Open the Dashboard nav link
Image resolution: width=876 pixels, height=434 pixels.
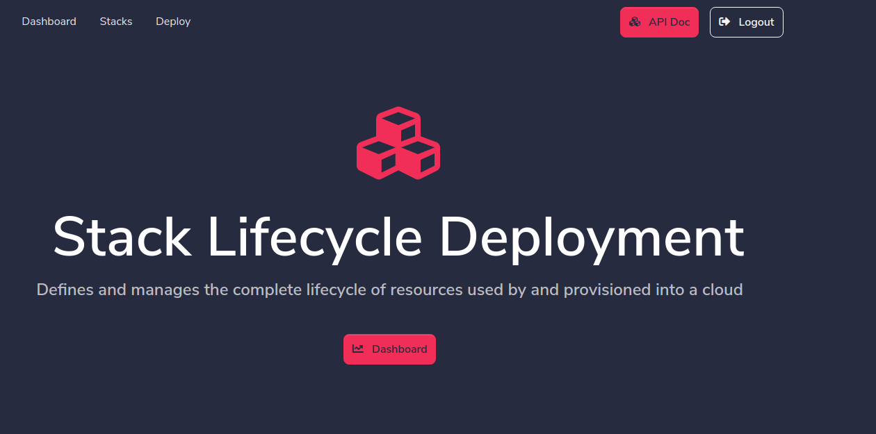click(x=49, y=22)
